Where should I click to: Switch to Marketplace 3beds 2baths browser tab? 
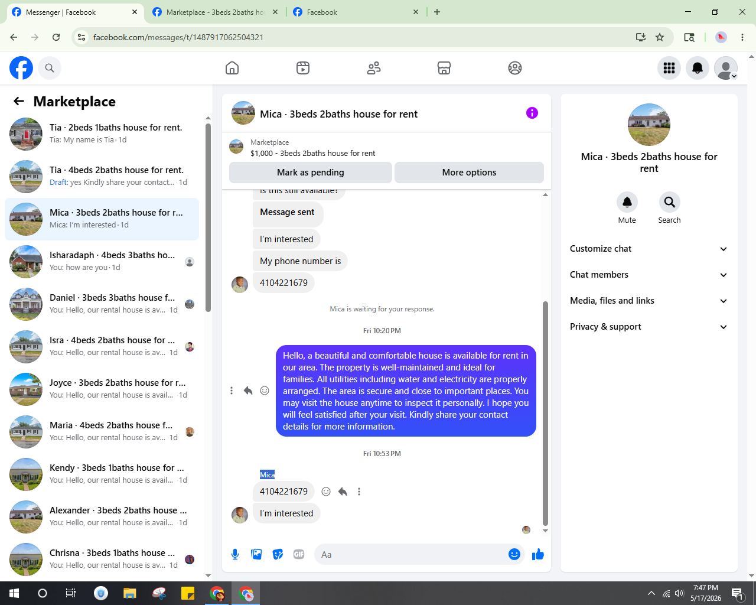(x=215, y=12)
